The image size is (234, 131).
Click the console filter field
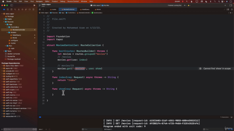[214, 130]
